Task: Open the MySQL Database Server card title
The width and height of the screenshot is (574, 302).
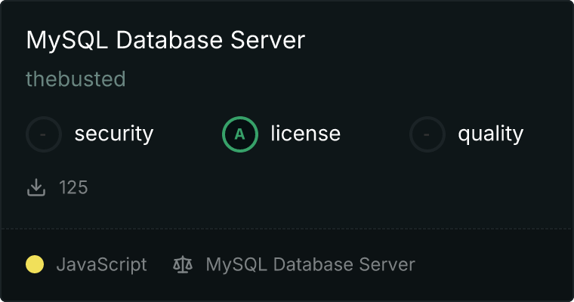Action: [x=165, y=40]
